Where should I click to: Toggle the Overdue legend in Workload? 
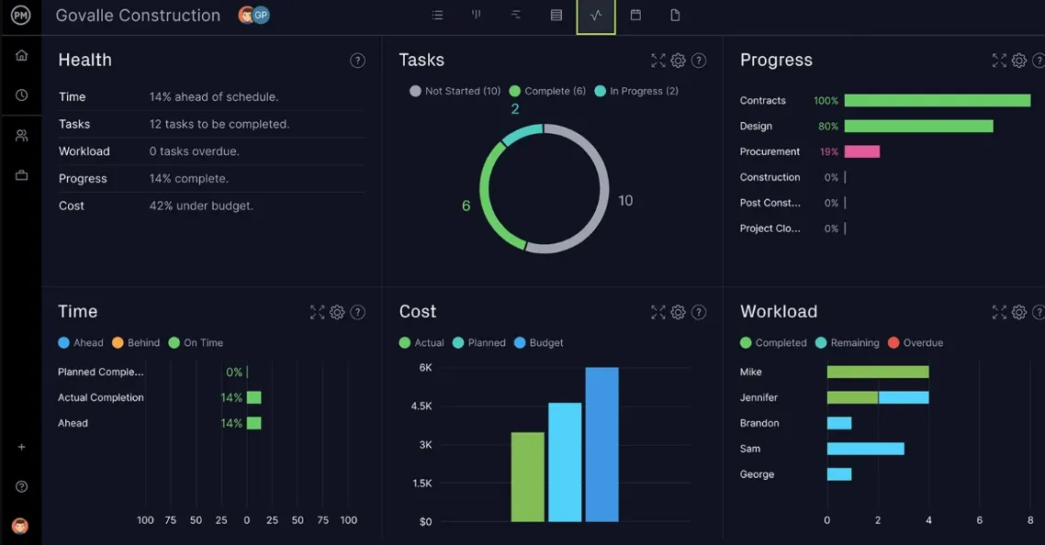[916, 342]
